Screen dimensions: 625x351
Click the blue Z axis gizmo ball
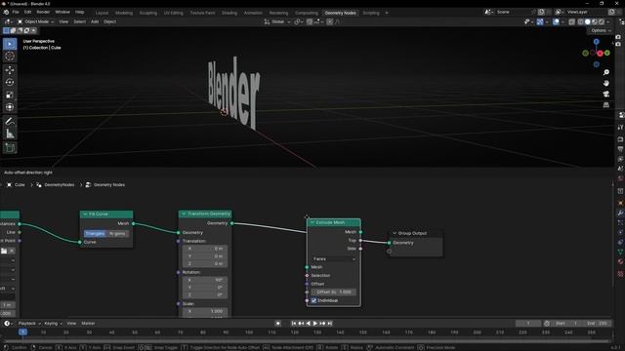[597, 41]
